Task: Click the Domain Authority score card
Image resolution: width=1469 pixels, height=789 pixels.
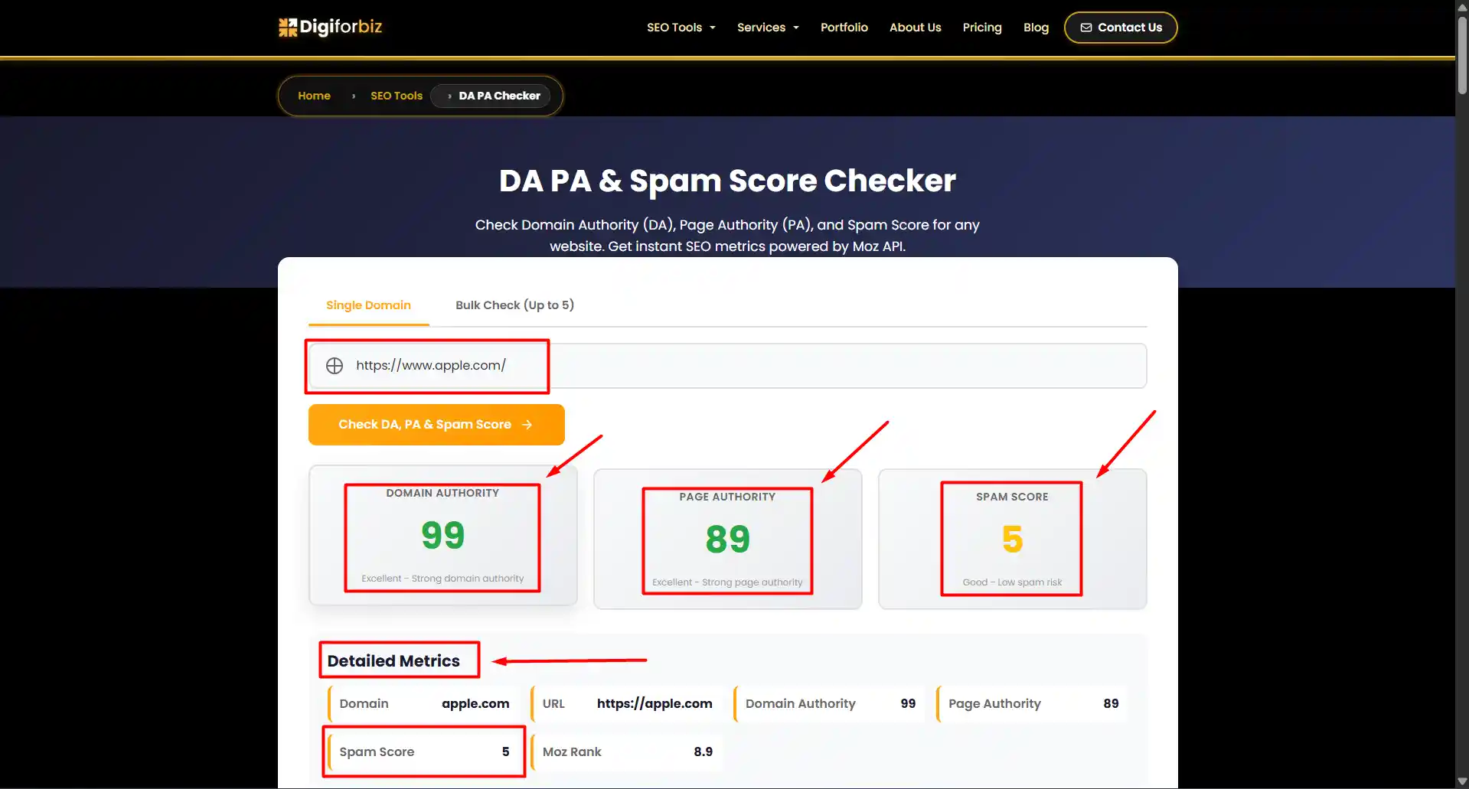Action: [442, 536]
